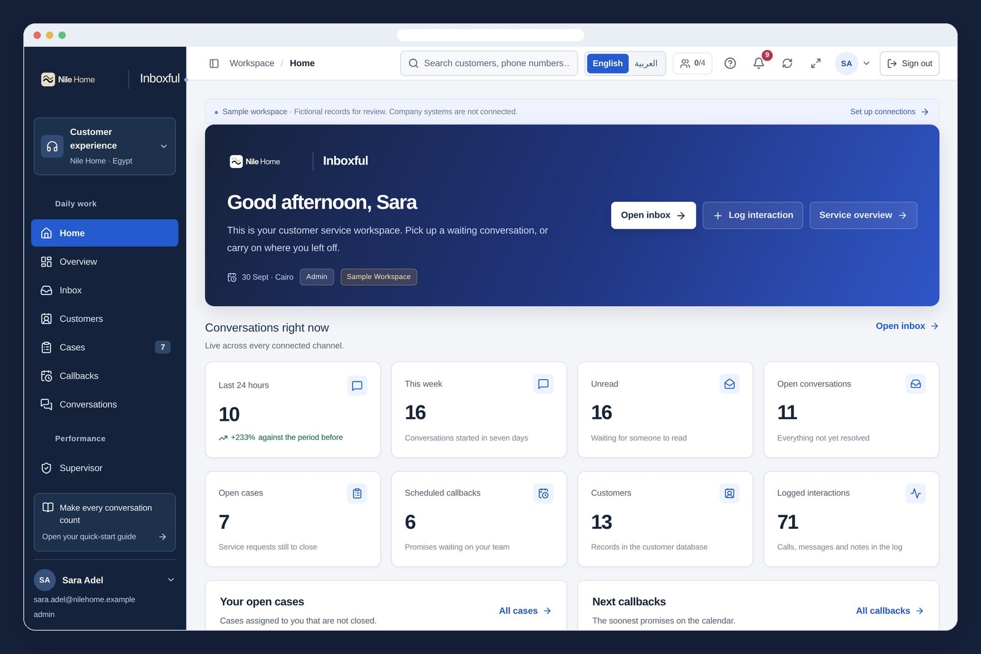Go to Inbox in the sidebar
Viewport: 981px width, 654px height.
[x=105, y=290]
